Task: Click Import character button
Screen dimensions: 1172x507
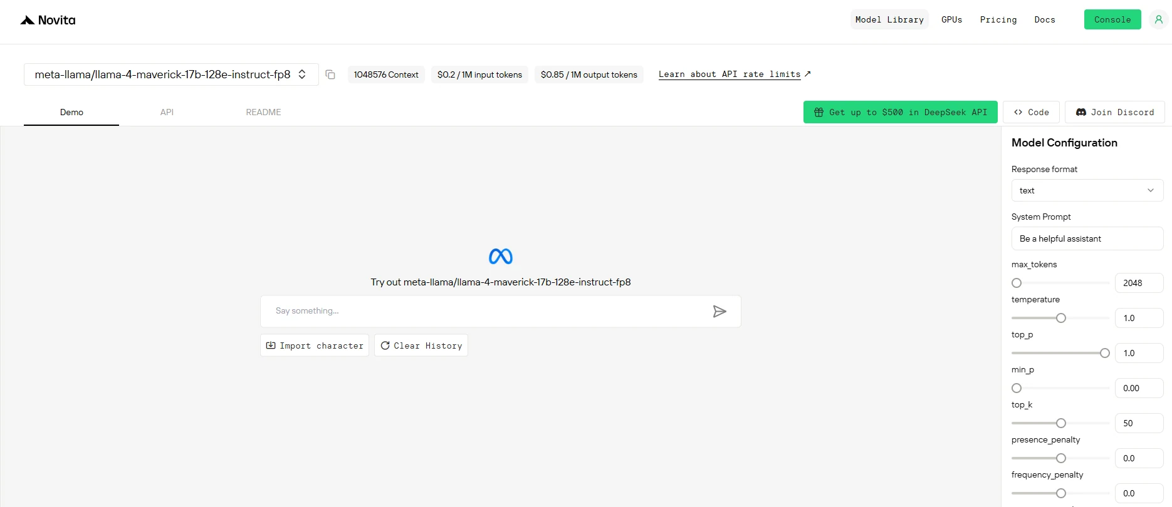Action: [315, 346]
